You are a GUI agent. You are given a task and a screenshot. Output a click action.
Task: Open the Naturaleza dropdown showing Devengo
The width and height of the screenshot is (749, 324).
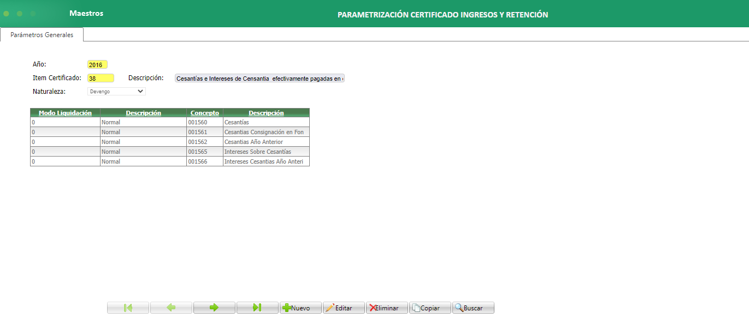pos(116,91)
